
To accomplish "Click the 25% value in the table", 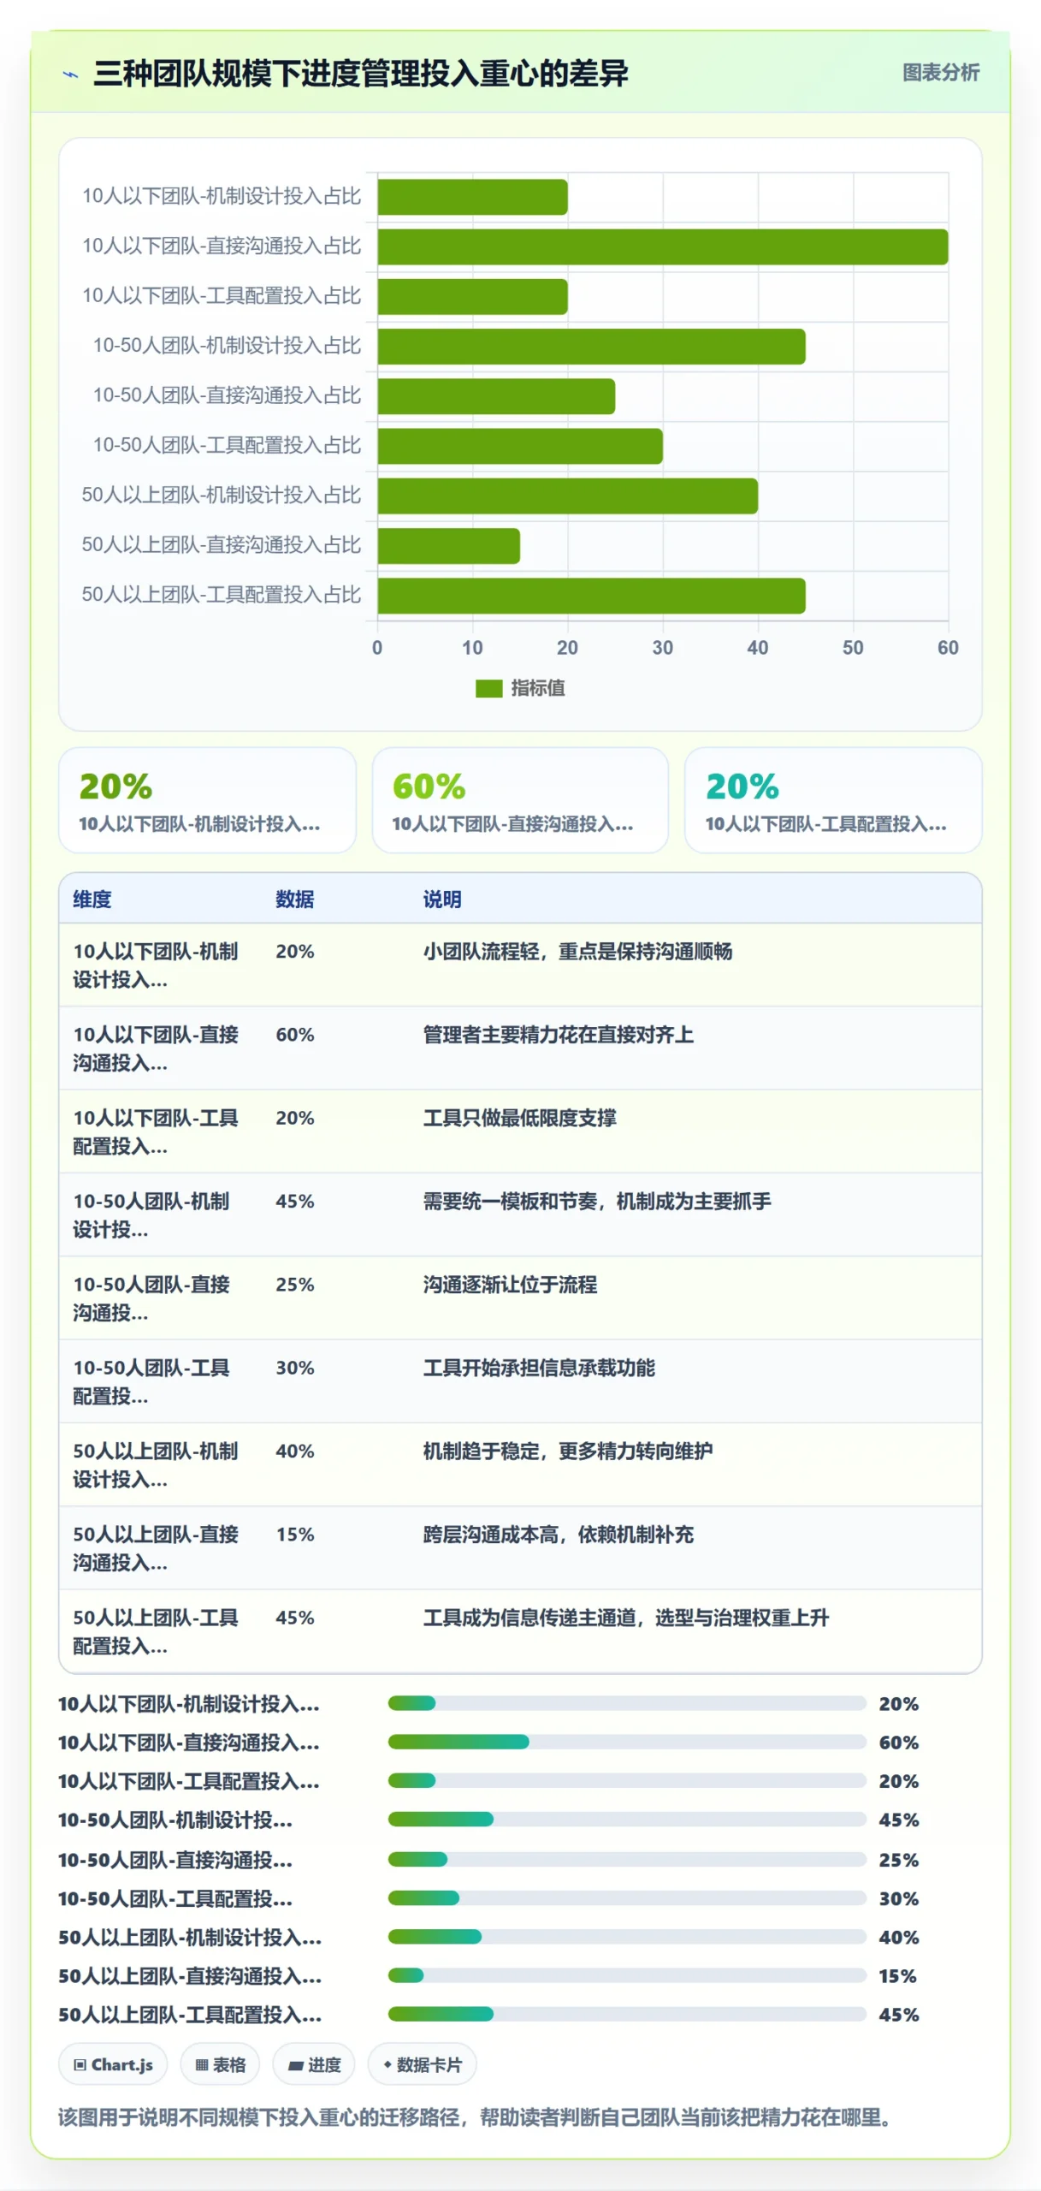I will (x=295, y=1284).
